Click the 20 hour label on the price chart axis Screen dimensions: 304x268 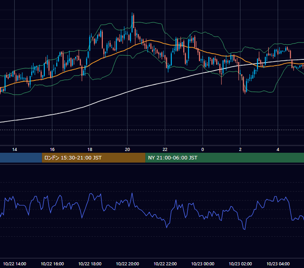tap(127, 150)
